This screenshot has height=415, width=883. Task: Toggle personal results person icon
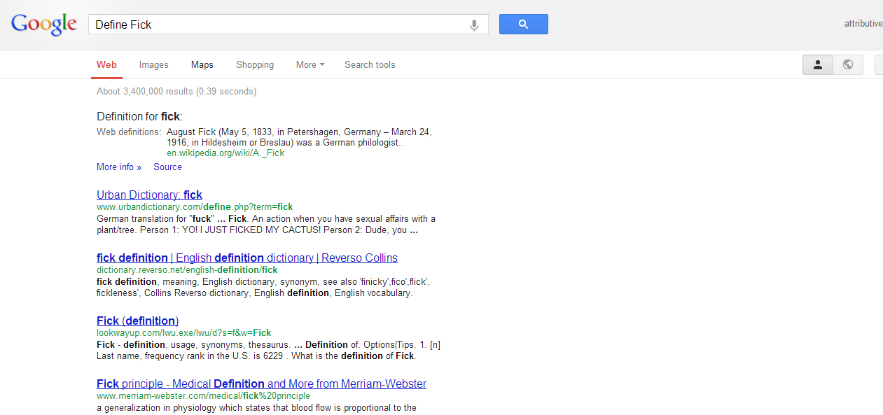pyautogui.click(x=817, y=64)
